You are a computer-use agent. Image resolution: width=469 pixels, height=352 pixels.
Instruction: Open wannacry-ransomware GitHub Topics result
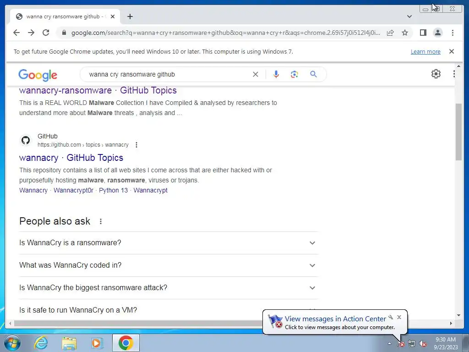point(98,90)
